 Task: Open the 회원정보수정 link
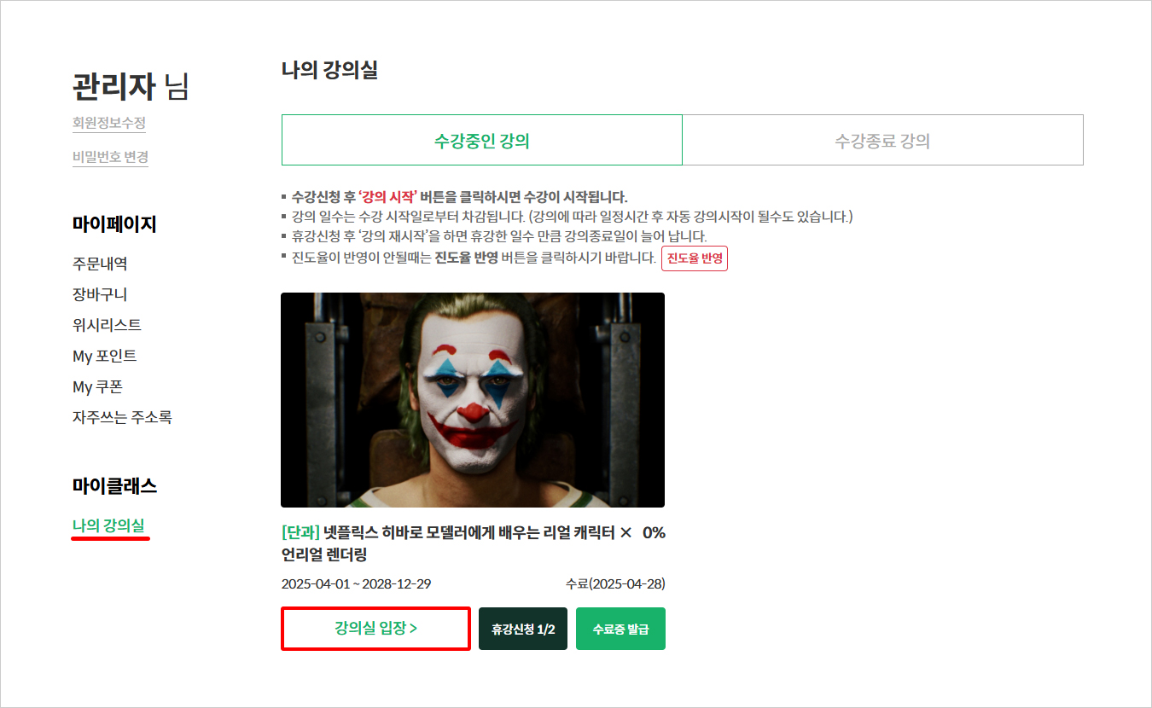click(x=109, y=123)
